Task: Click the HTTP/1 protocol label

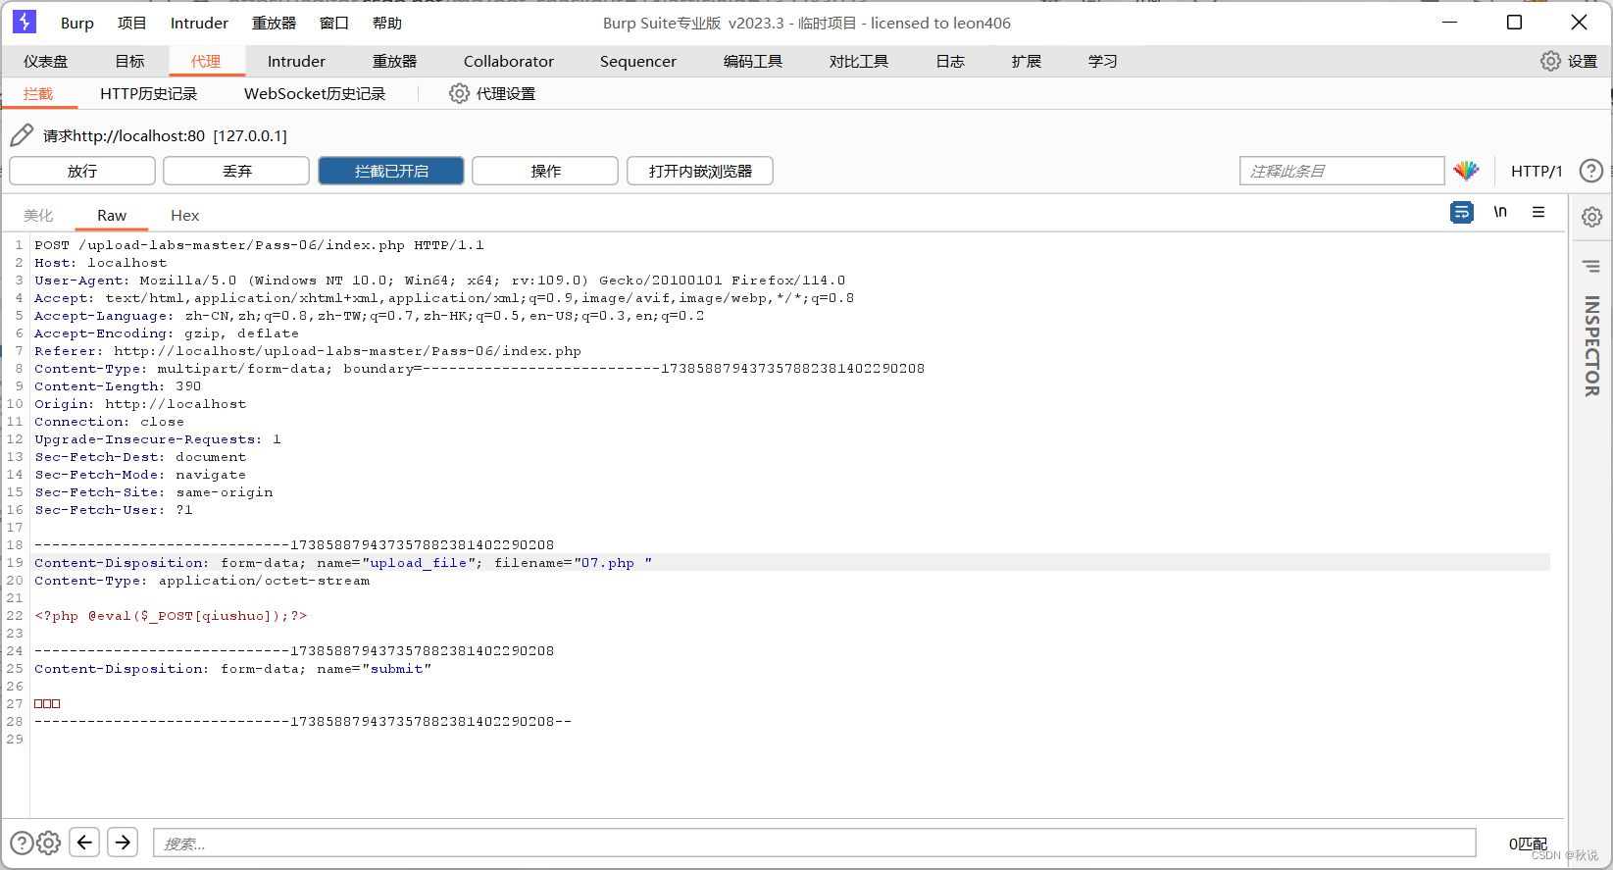Action: pyautogui.click(x=1537, y=171)
